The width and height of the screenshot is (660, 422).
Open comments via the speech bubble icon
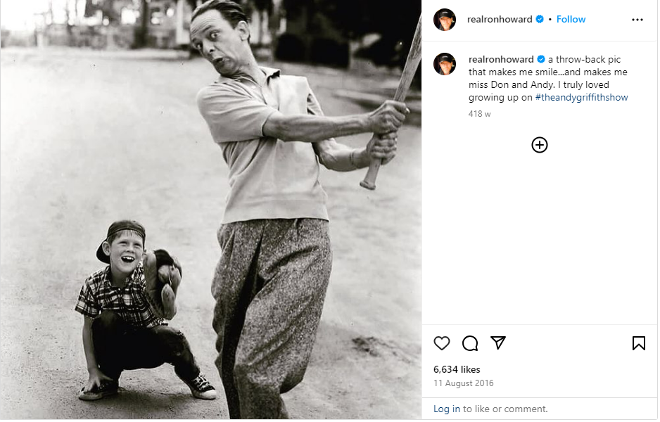470,343
